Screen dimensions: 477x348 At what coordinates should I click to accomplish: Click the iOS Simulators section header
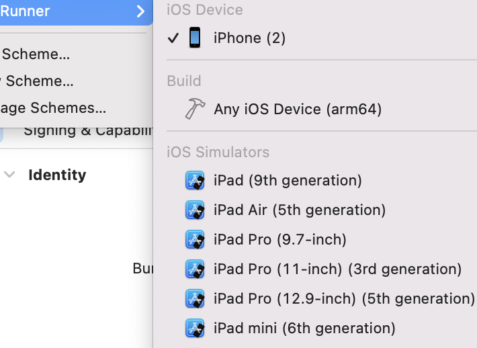[218, 152]
